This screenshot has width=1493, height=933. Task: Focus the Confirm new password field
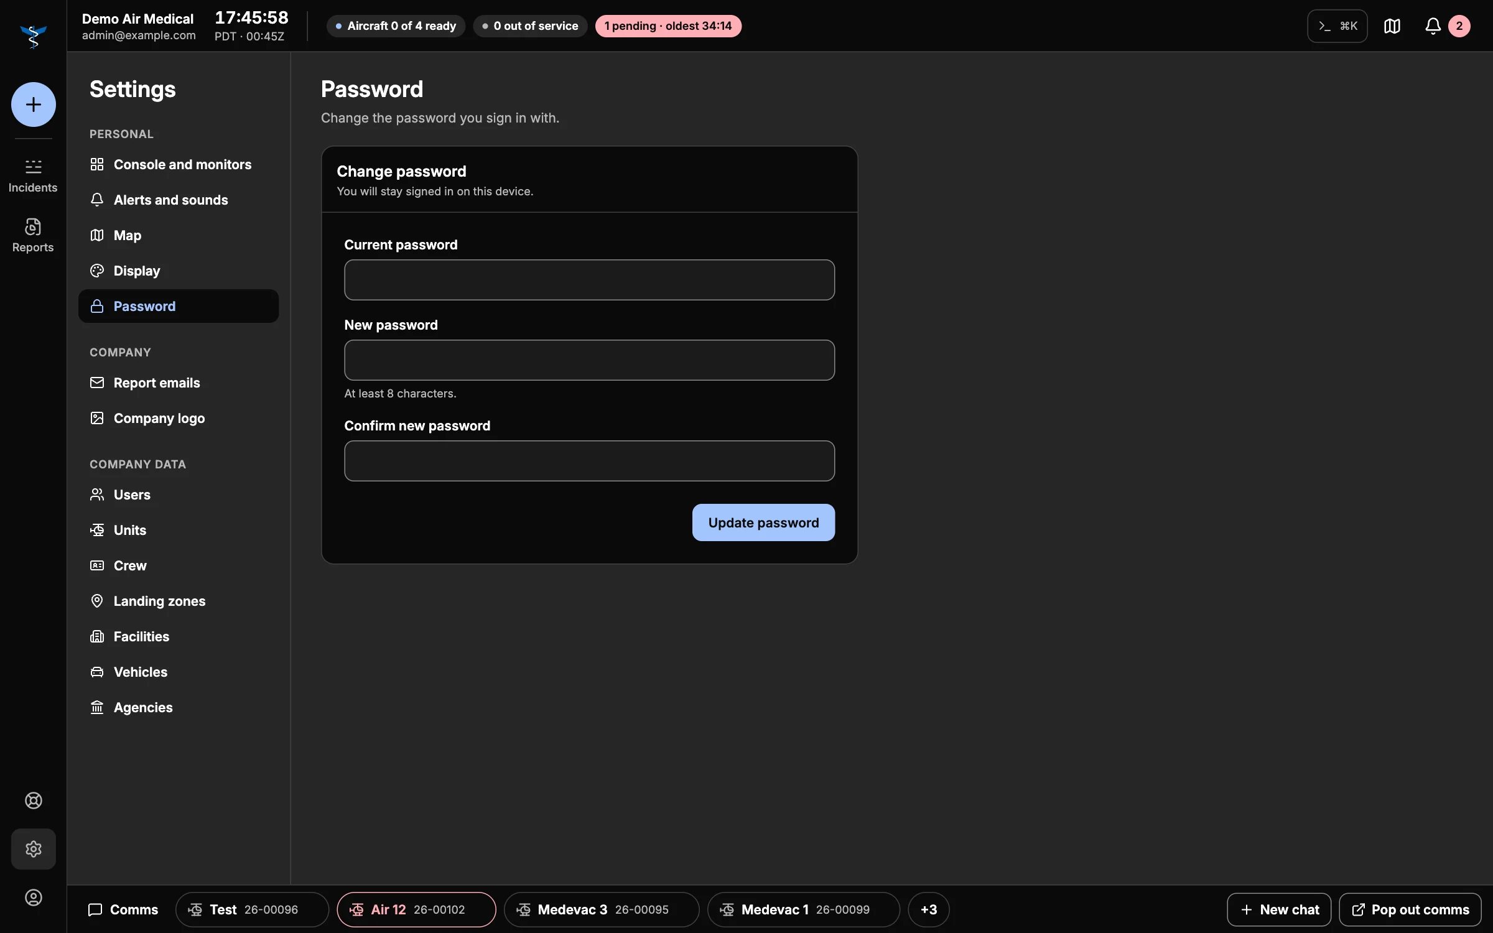point(589,461)
